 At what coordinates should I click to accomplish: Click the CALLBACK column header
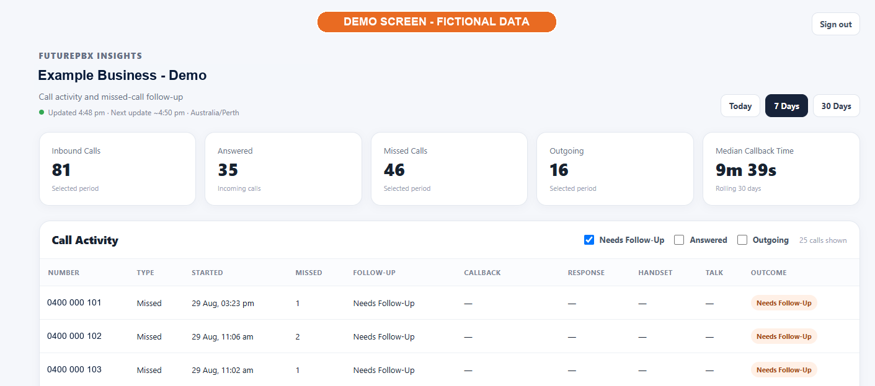482,273
